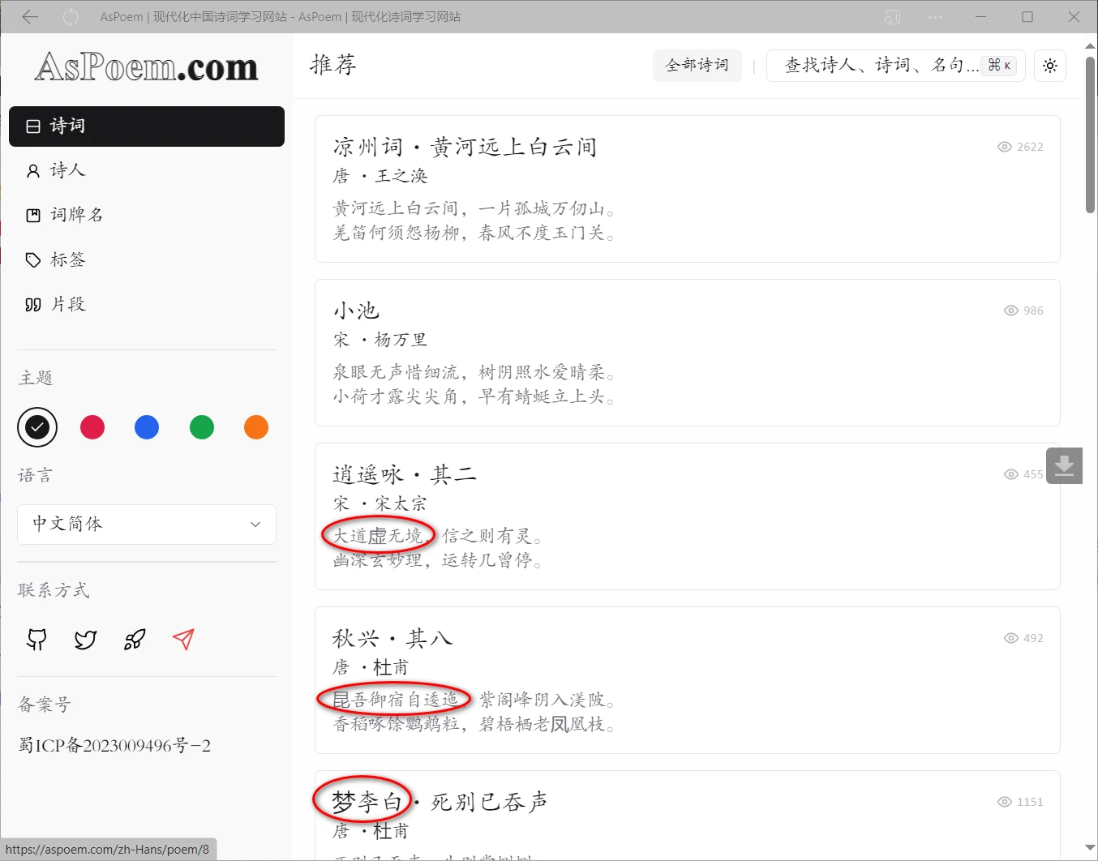
Task: Open the poem 凉州词·黄河远上白云间
Action: click(x=465, y=148)
